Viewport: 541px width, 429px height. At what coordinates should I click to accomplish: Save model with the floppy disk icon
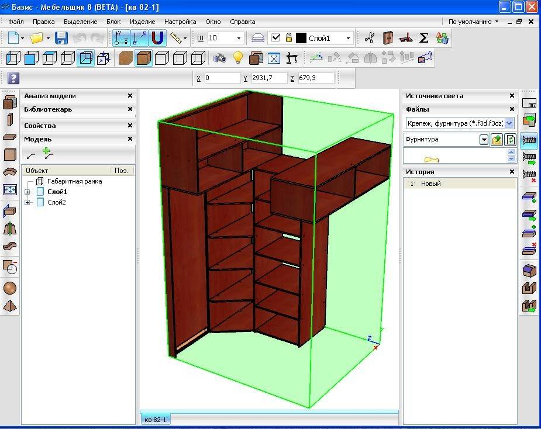pyautogui.click(x=61, y=38)
